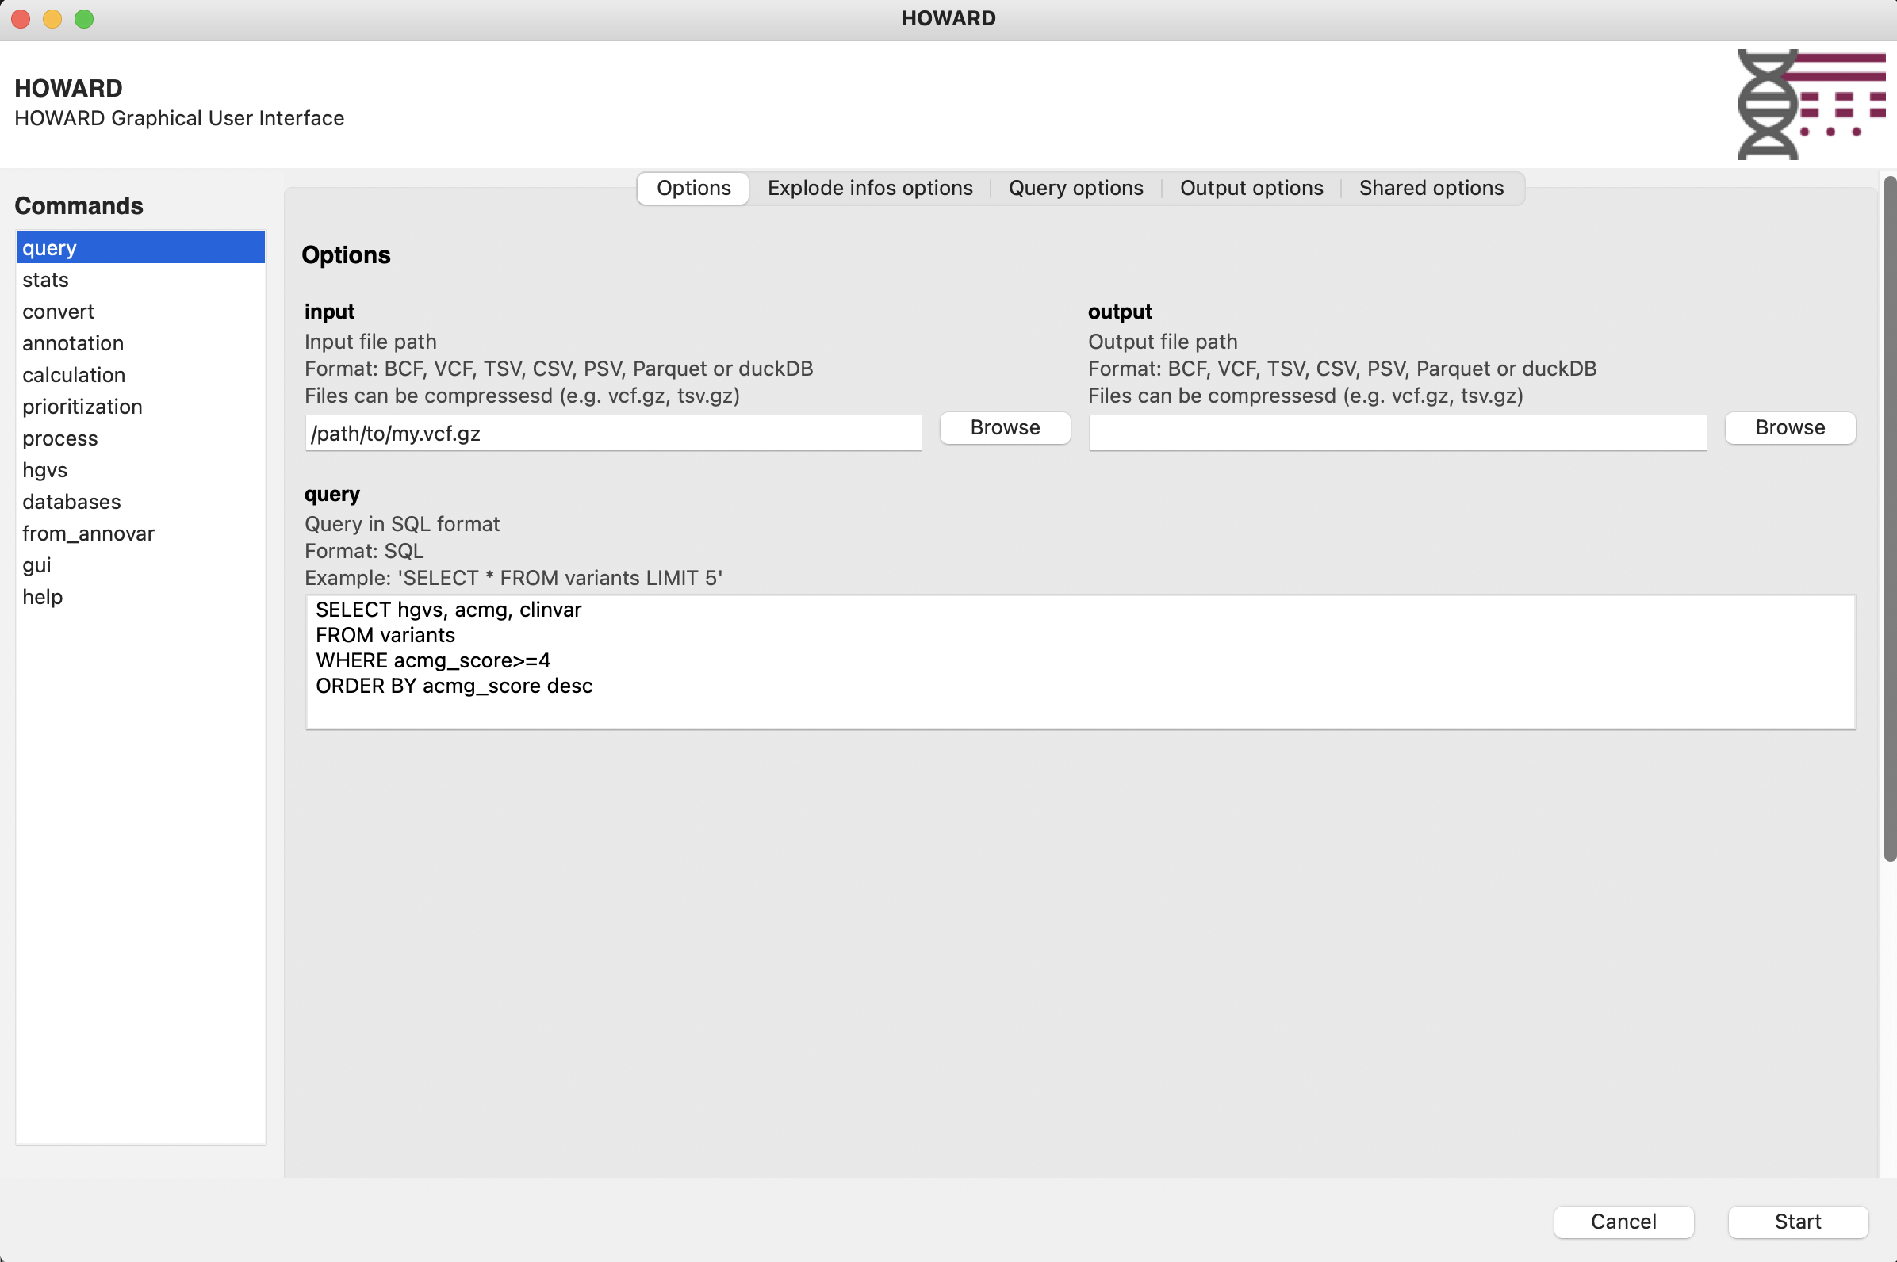Screen dimensions: 1897x1262
Task: Select the hgvs command
Action: pos(45,470)
